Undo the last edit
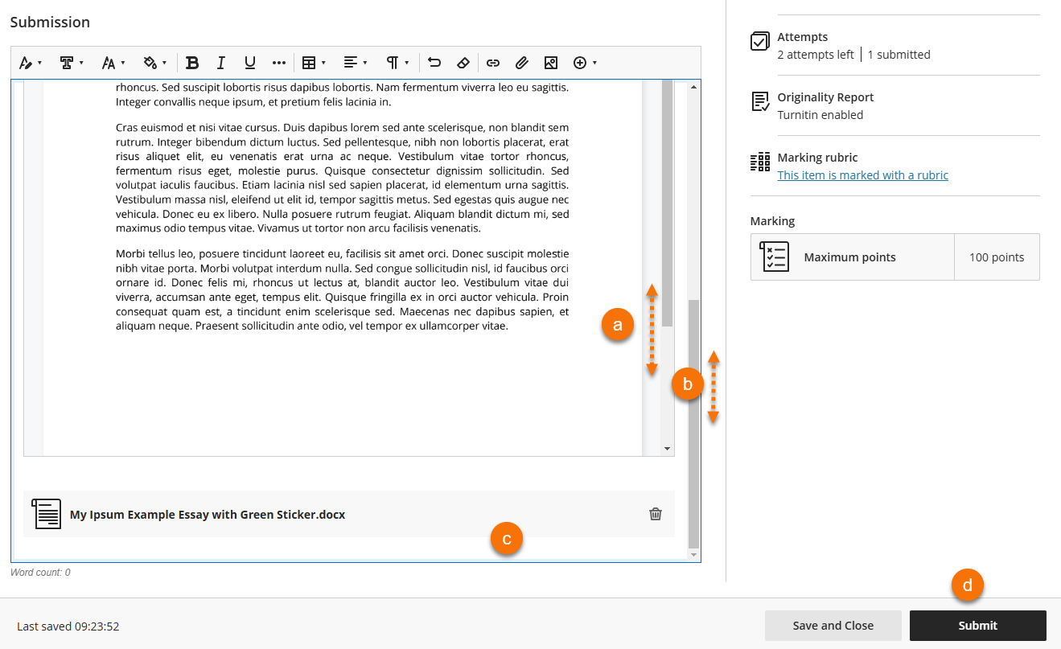Viewport: 1061px width, 649px height. 434,62
